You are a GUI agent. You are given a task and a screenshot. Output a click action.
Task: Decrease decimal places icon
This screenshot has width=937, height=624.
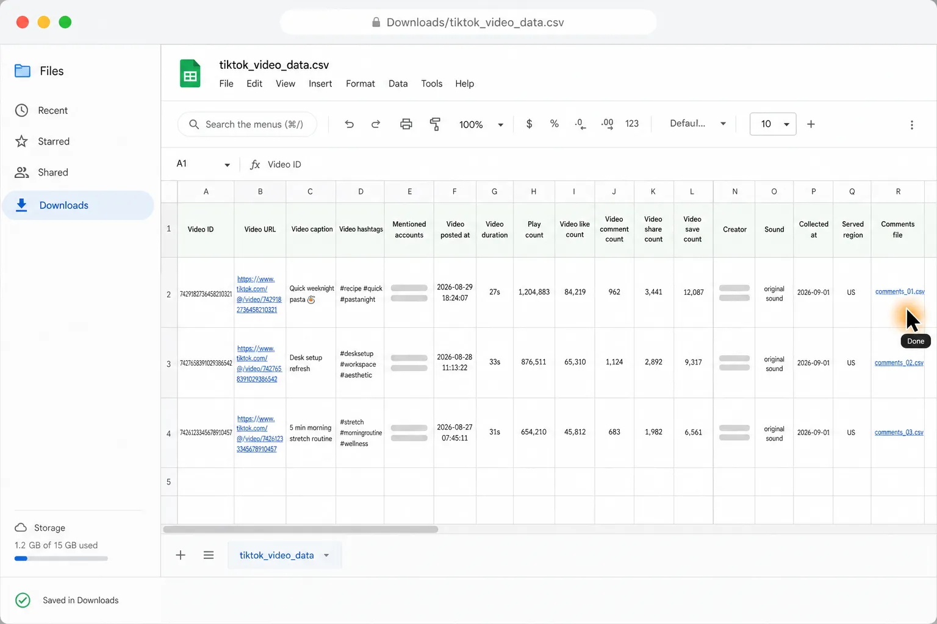point(580,124)
